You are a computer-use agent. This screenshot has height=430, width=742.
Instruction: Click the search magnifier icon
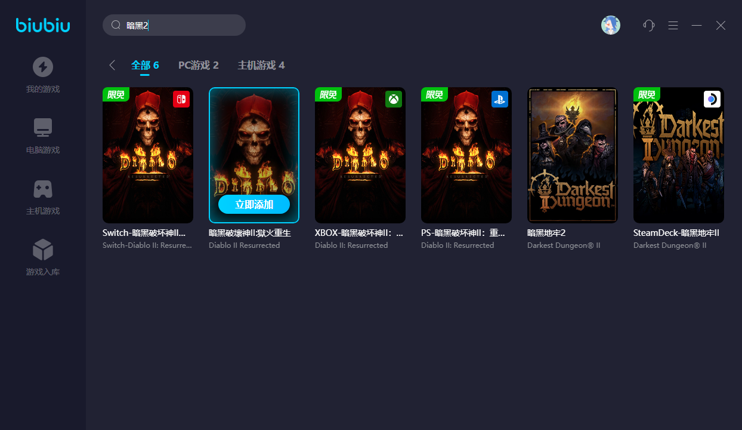coord(116,25)
